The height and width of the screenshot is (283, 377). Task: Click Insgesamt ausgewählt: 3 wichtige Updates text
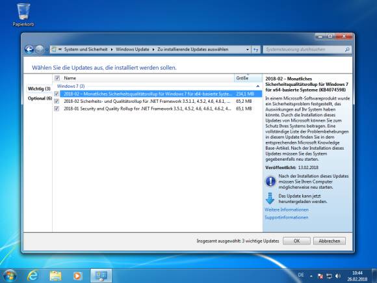pos(238,241)
